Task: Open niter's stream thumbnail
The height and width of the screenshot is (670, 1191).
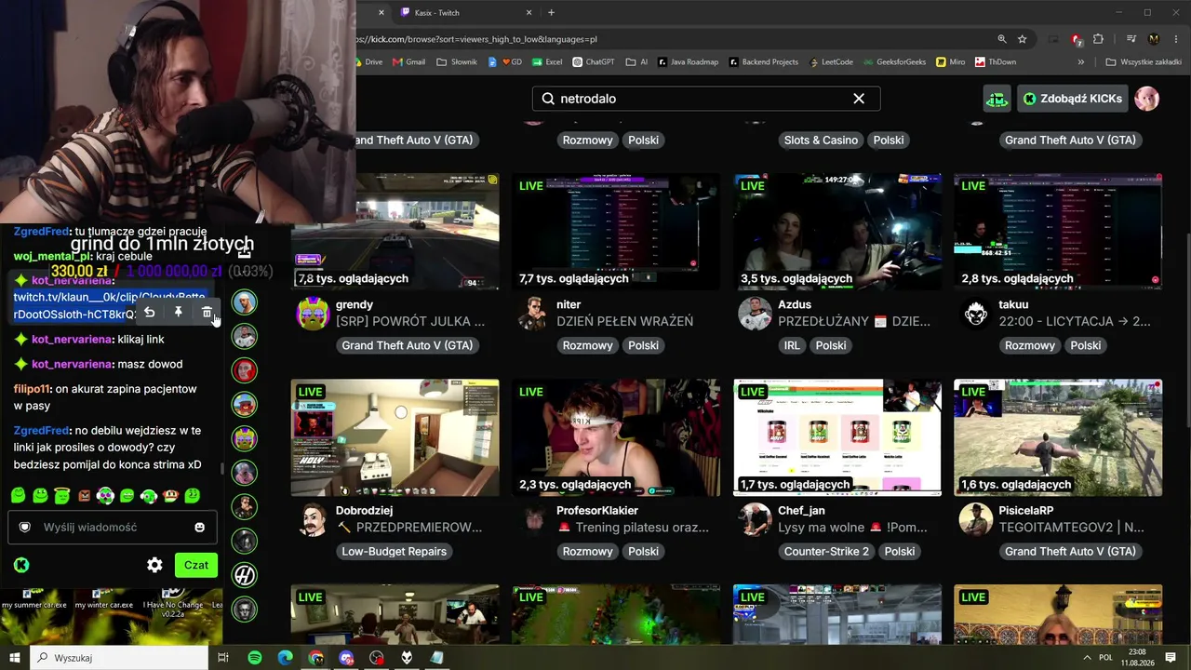Action: (616, 231)
